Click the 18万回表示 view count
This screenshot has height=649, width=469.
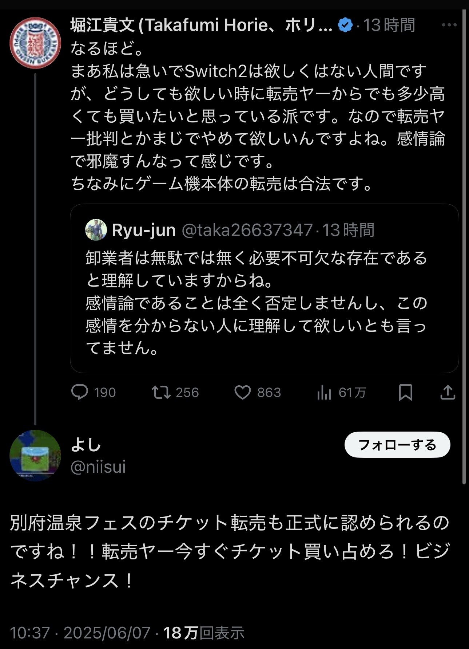tap(204, 633)
